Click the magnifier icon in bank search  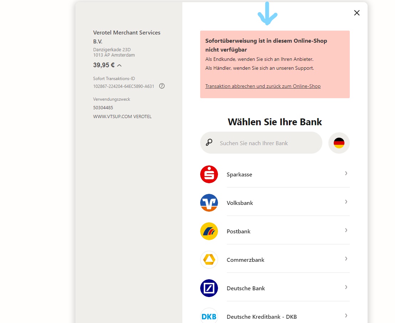point(209,143)
